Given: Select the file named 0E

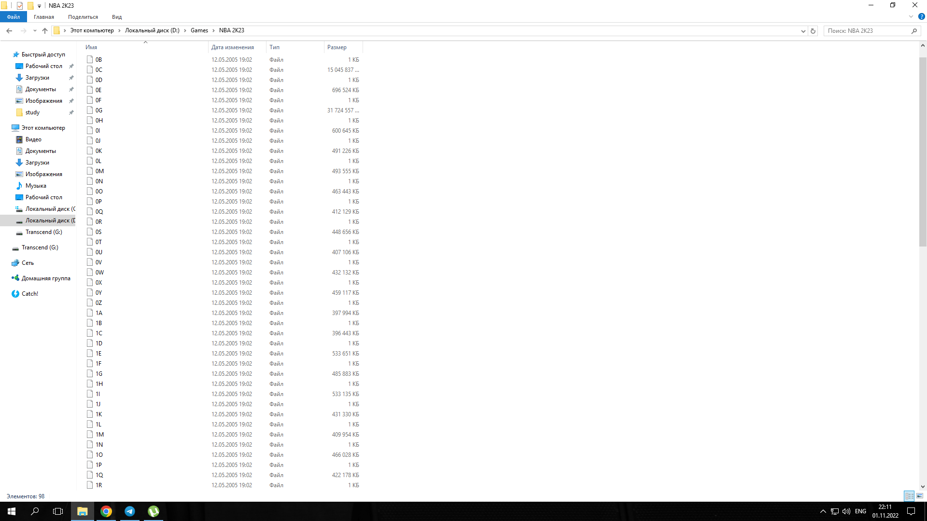Looking at the screenshot, I should pos(98,90).
